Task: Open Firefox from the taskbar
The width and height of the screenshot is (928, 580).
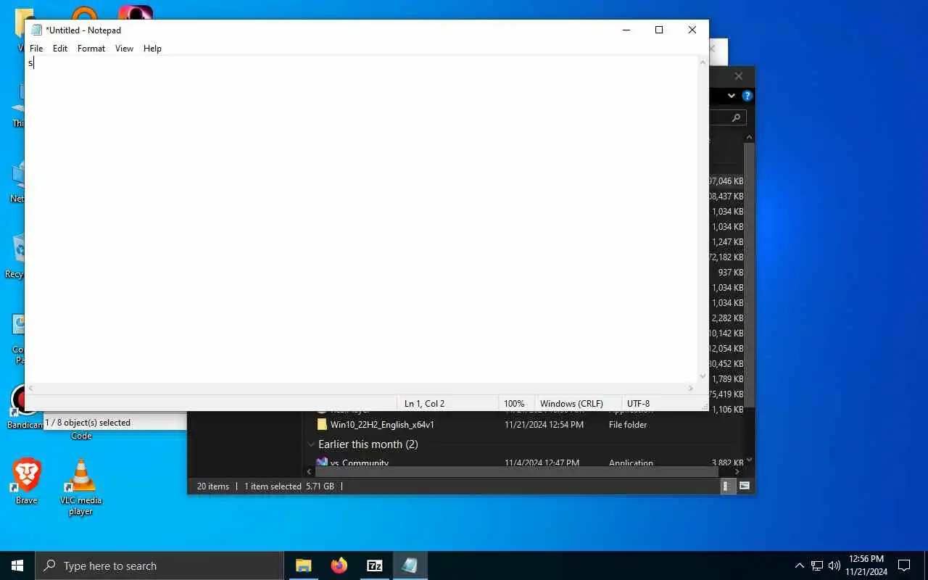Action: (339, 565)
